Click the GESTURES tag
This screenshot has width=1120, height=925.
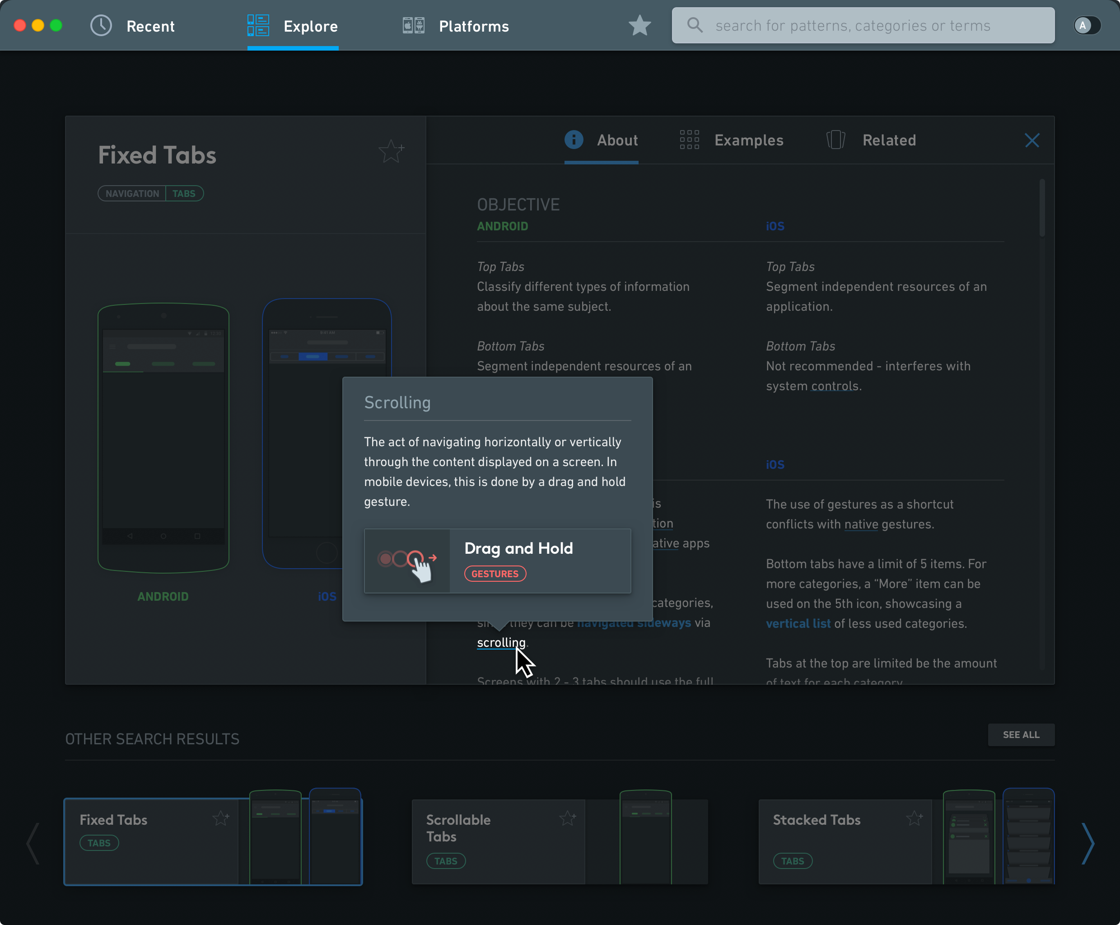click(x=495, y=574)
